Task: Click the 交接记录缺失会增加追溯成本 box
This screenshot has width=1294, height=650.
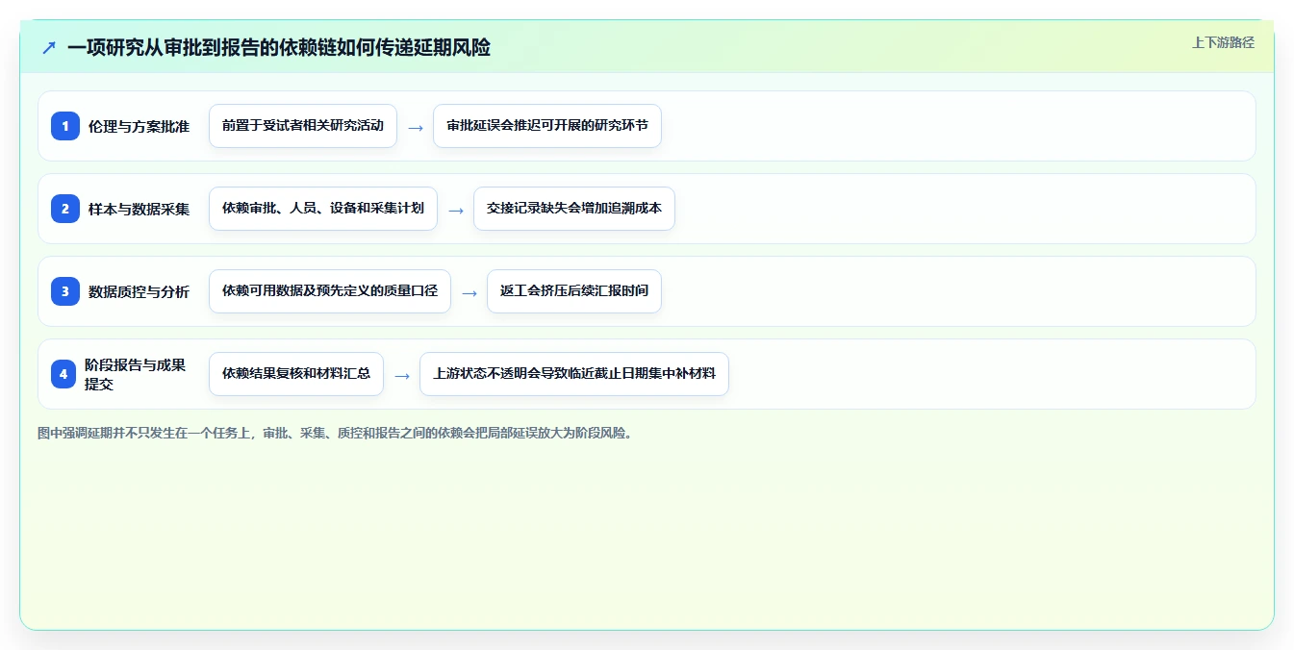Action: [574, 209]
